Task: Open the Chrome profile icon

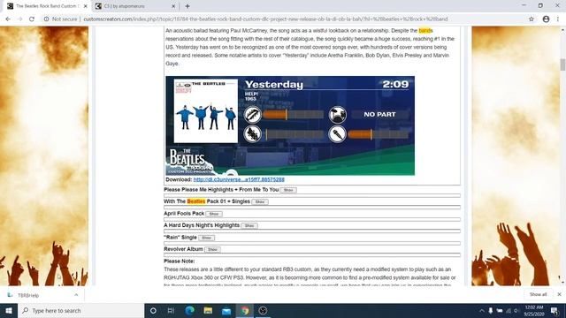Action: pyautogui.click(x=546, y=19)
